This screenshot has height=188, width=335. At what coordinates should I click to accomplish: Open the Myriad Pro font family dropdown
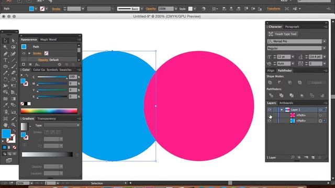point(325,41)
